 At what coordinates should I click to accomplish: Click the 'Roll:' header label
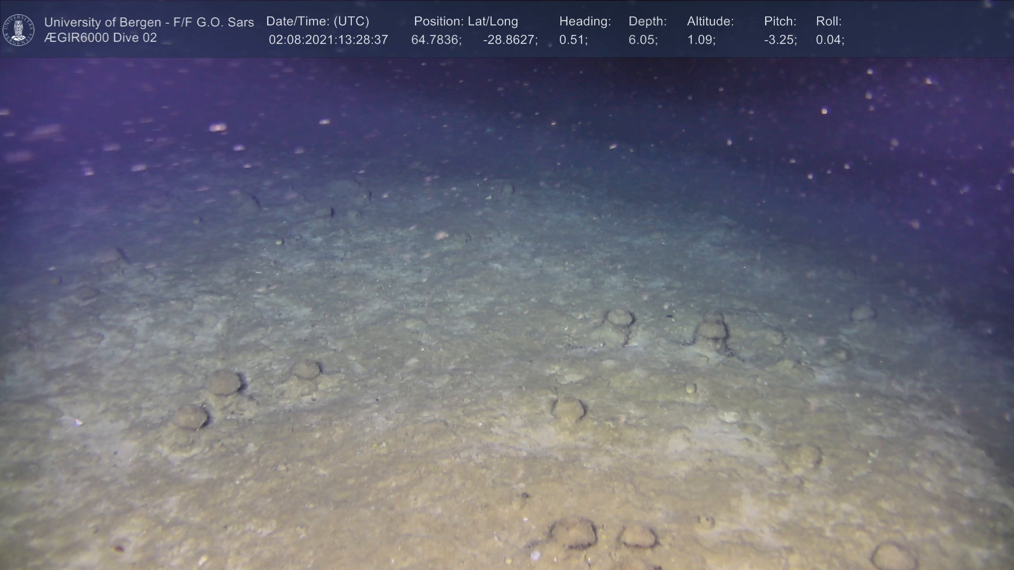click(829, 22)
